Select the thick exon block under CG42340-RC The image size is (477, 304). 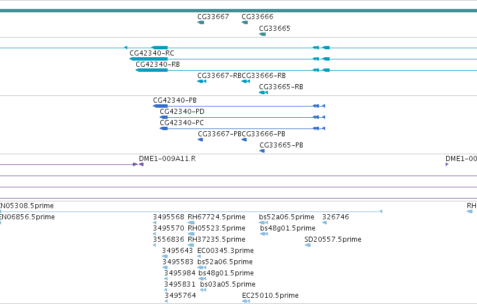(149, 59)
